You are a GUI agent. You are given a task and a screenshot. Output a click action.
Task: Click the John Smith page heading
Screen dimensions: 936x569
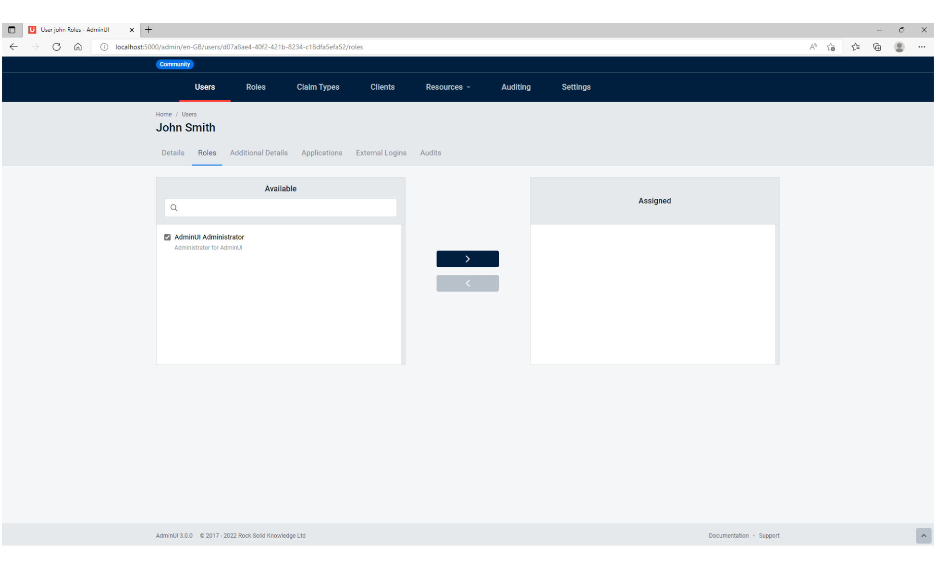[185, 128]
